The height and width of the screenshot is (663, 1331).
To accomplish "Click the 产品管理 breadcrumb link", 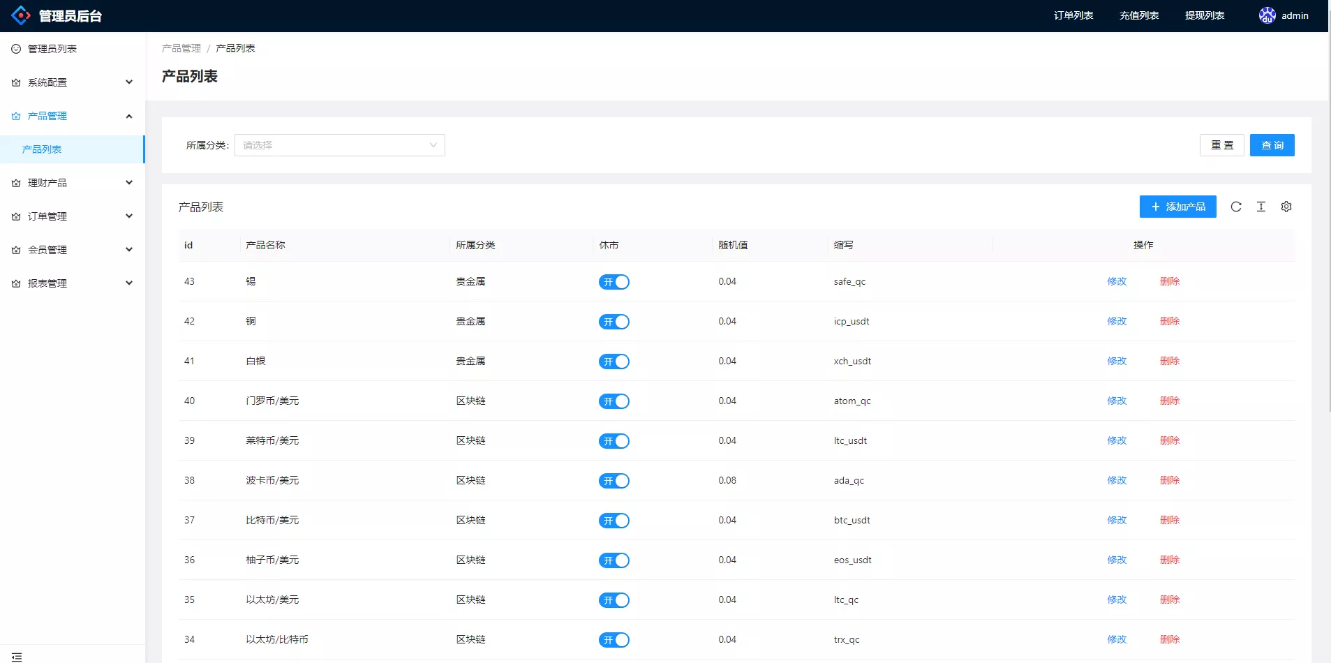I will tap(181, 47).
